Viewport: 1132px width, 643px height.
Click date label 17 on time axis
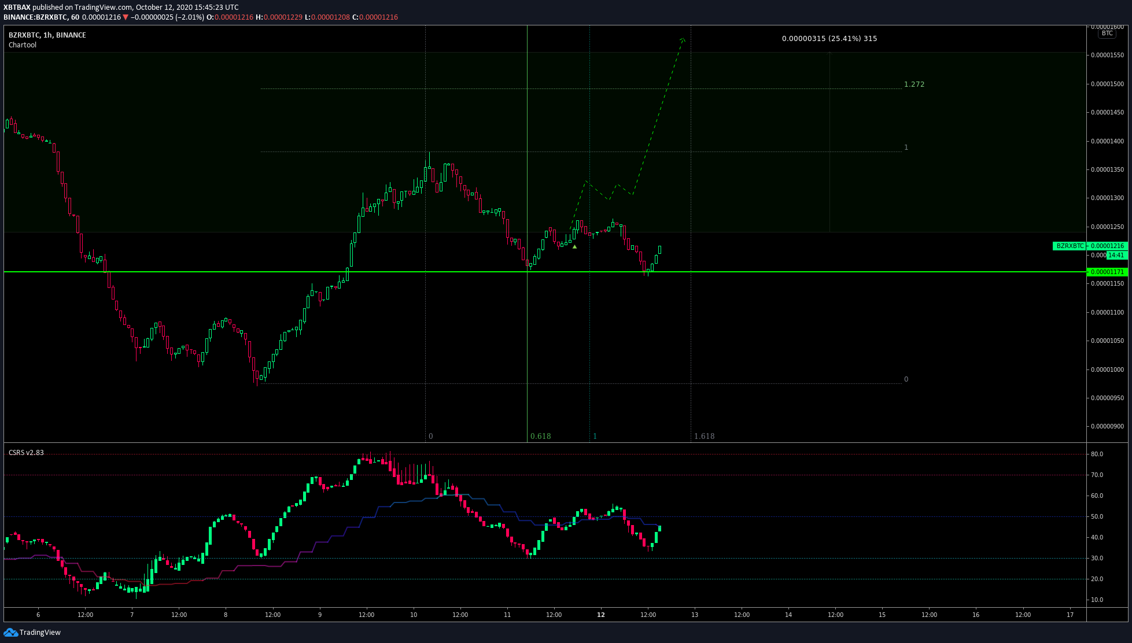[1070, 615]
